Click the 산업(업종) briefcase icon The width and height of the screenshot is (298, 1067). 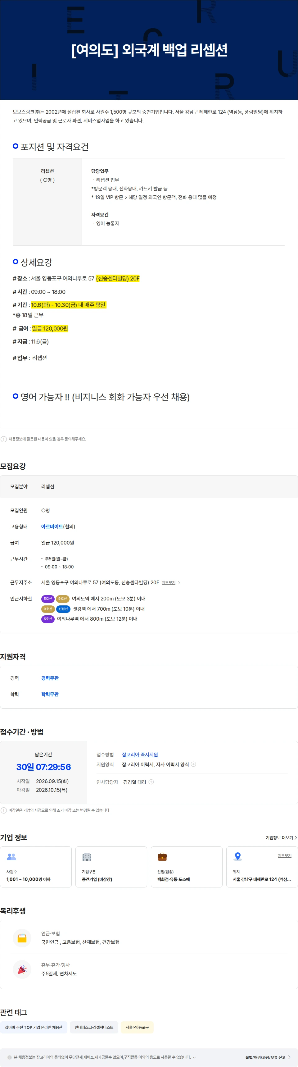162,857
